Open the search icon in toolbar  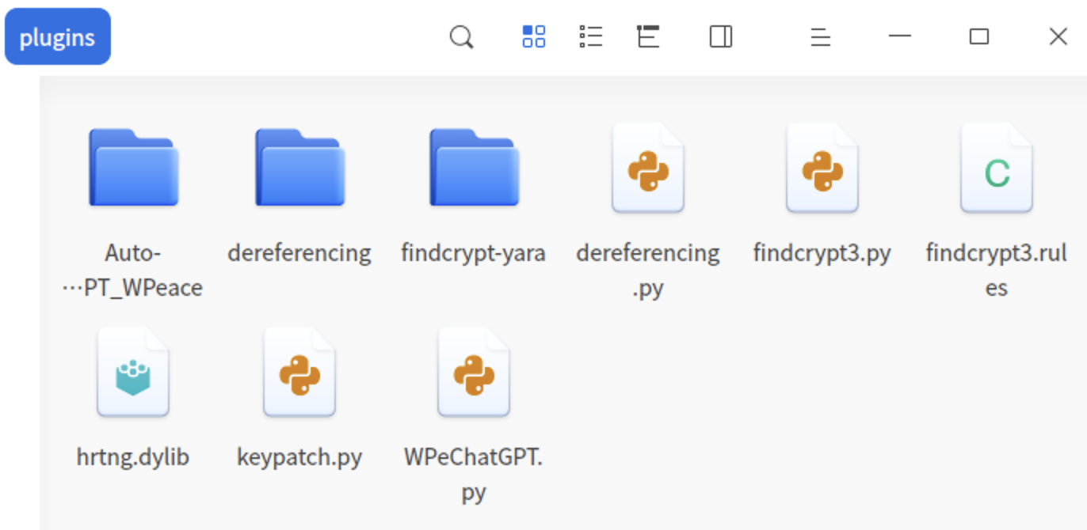coord(461,37)
